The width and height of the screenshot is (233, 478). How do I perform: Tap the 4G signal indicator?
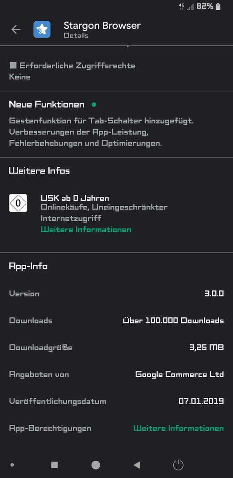coord(182,7)
